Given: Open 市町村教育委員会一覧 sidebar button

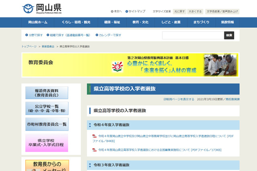Looking at the screenshot, I should 47,124.
